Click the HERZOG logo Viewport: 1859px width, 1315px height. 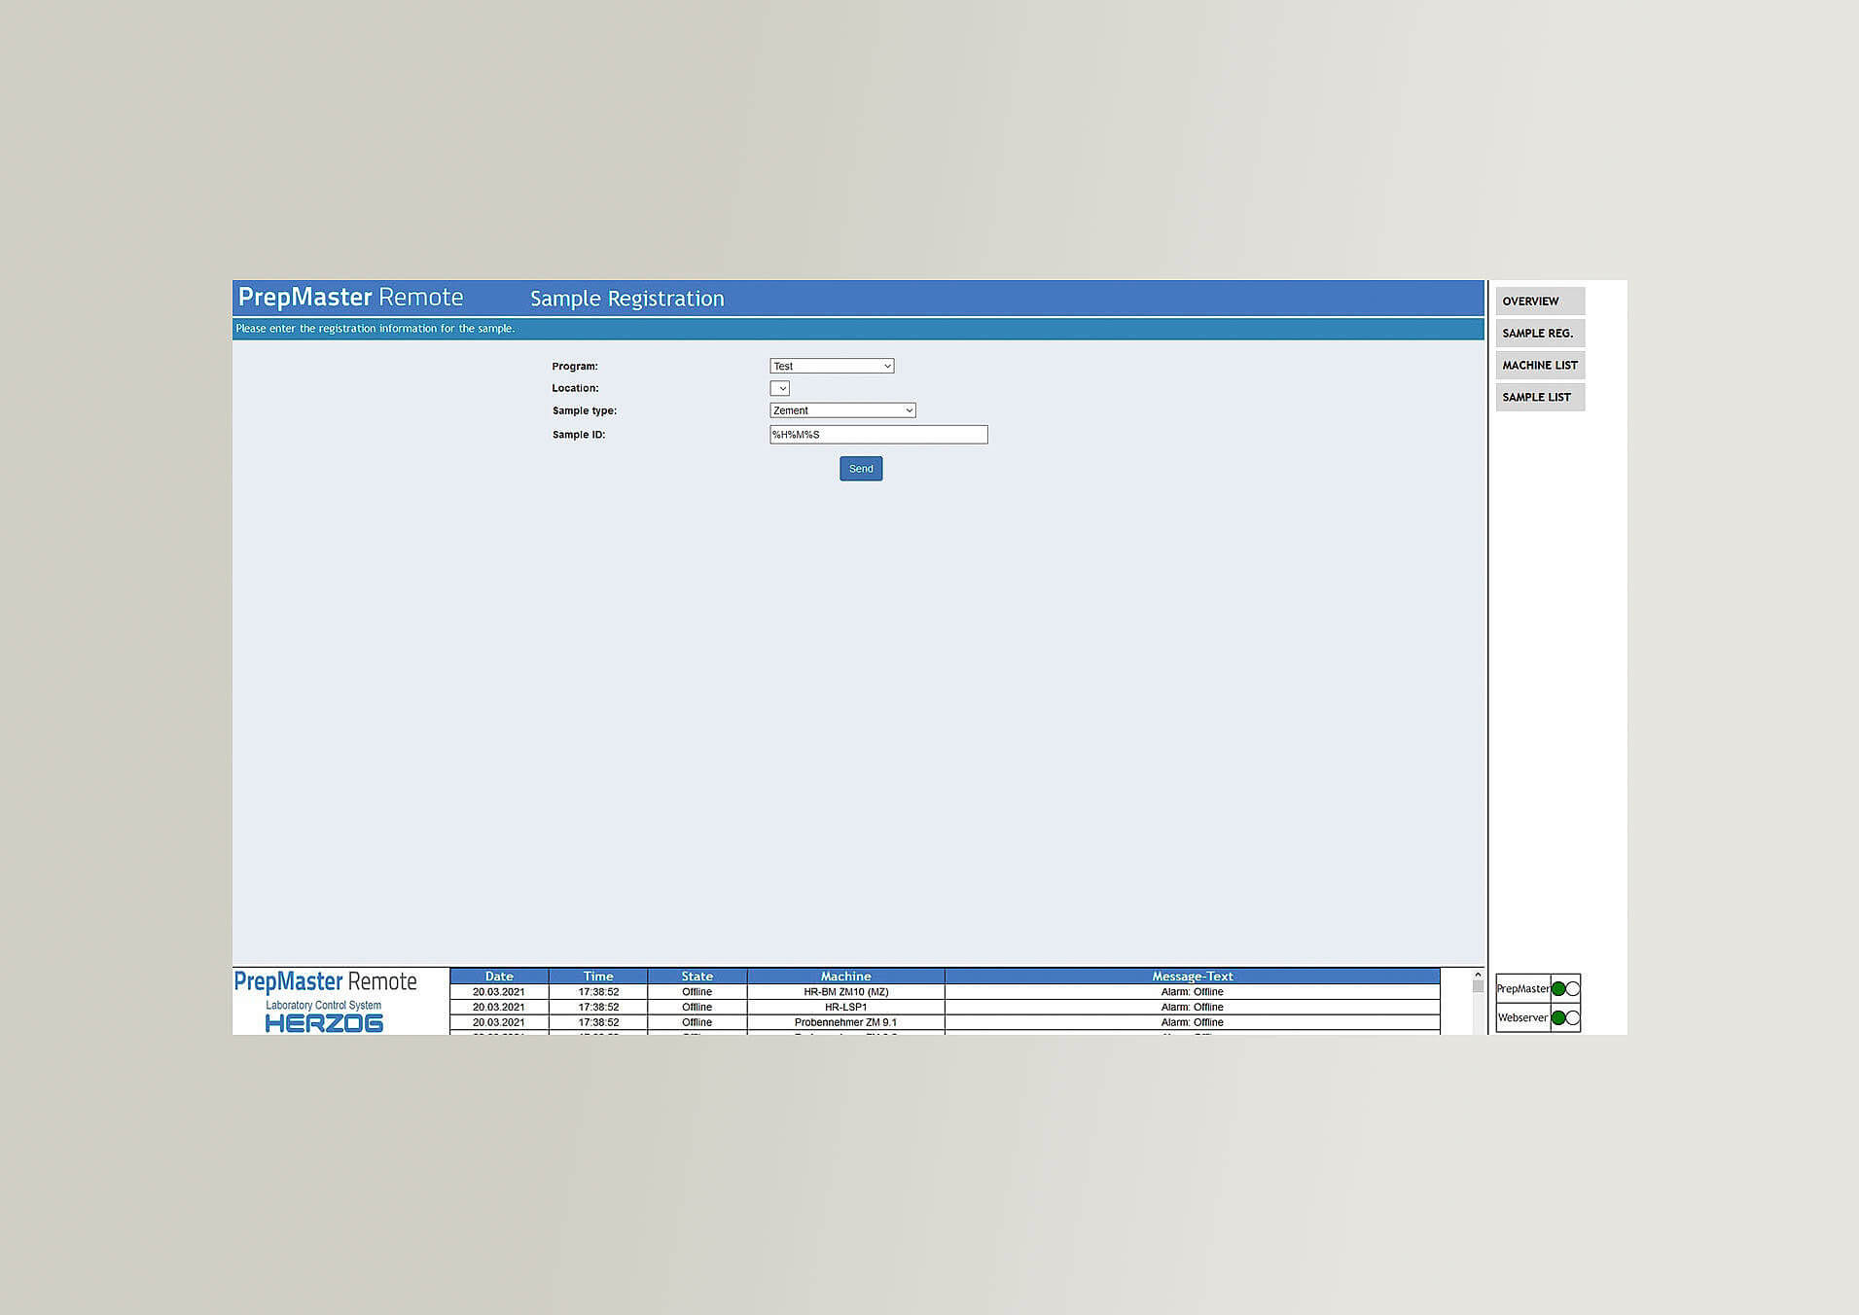click(x=324, y=1023)
